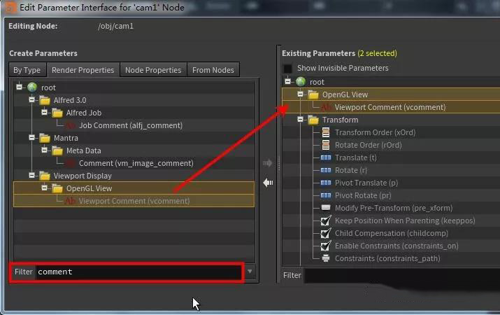Collapse the Alfred 3.0 folder

(31, 100)
